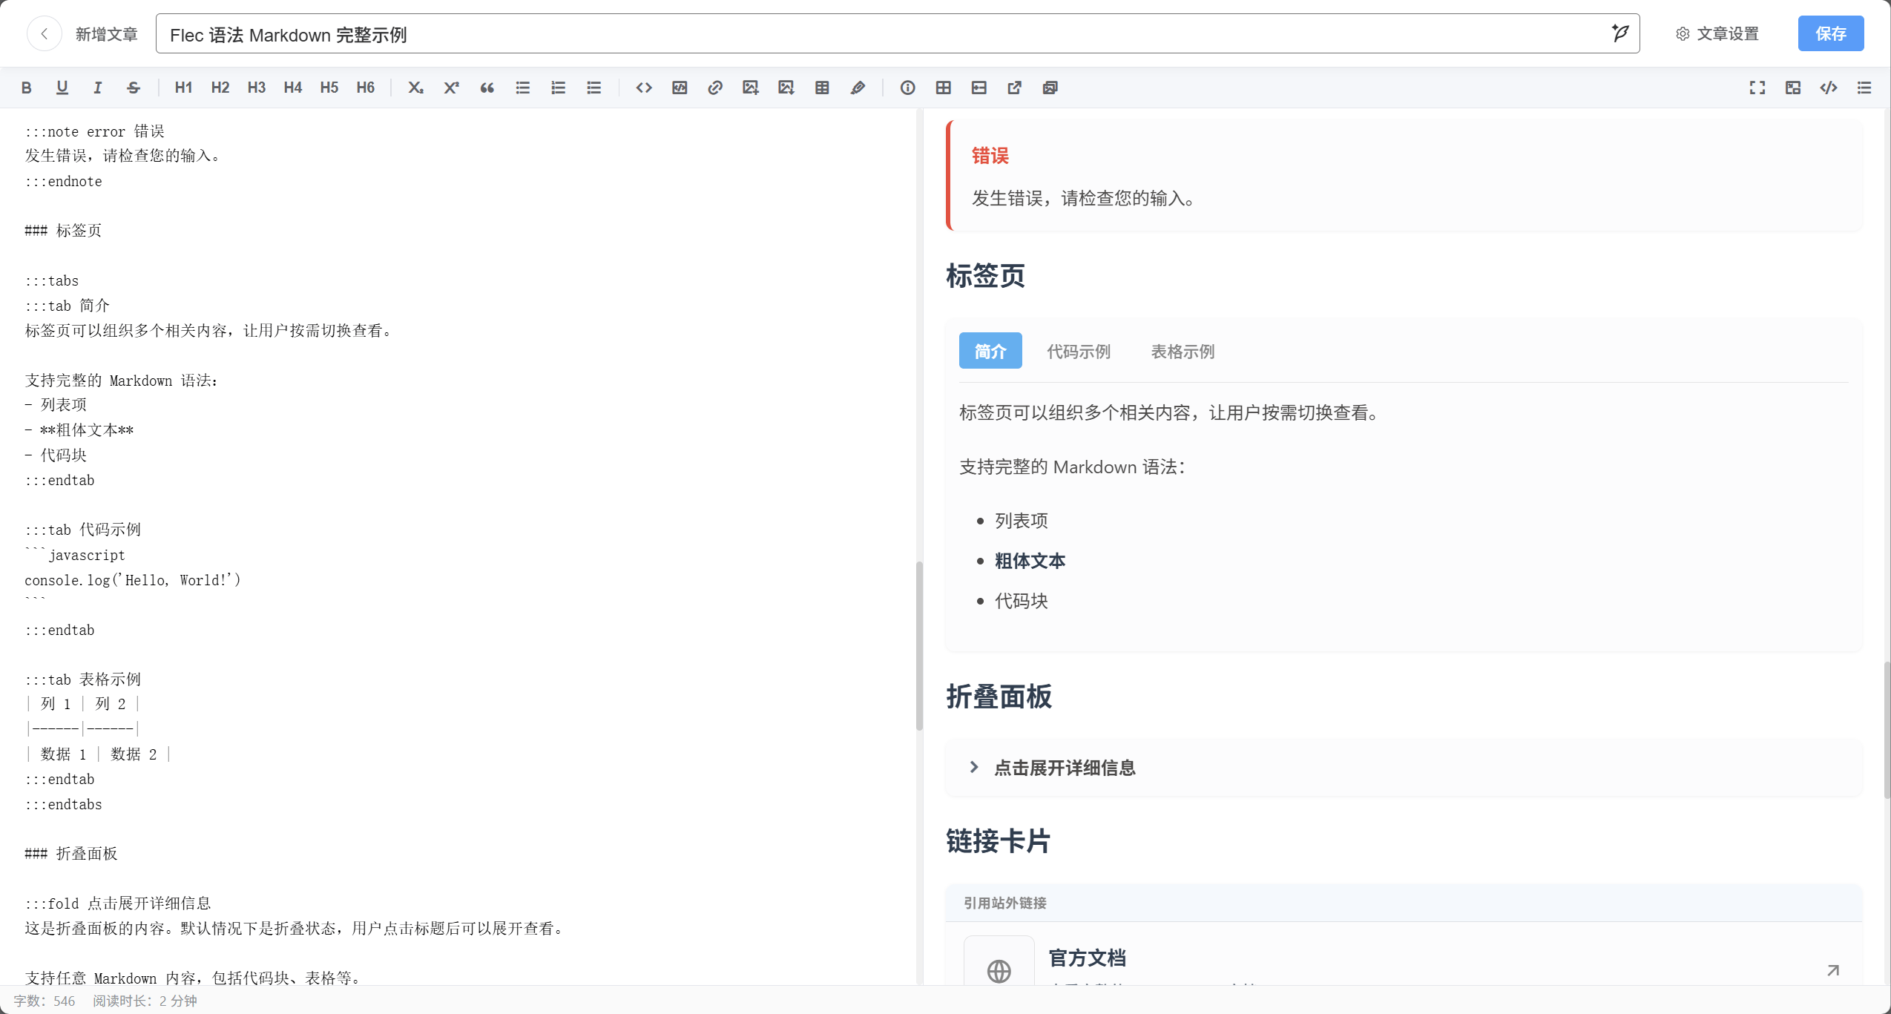Insert an ordered list

coord(558,88)
